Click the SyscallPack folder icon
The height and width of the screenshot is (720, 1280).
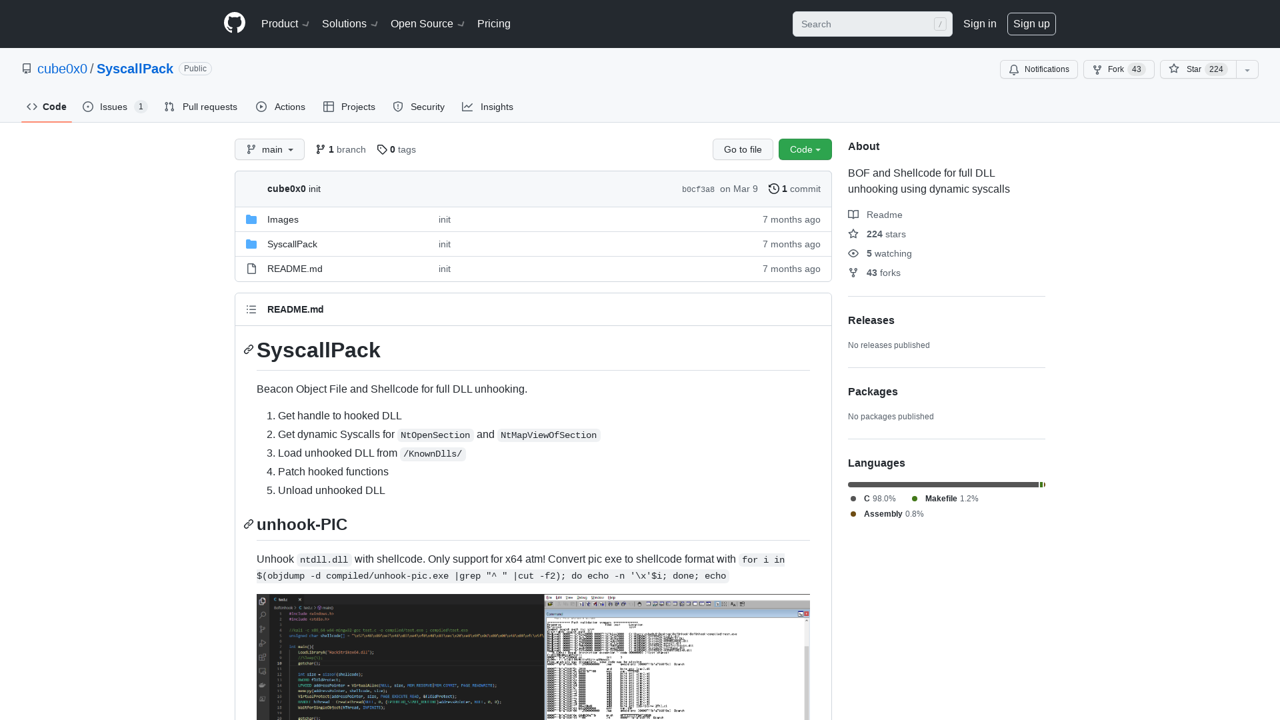click(251, 244)
